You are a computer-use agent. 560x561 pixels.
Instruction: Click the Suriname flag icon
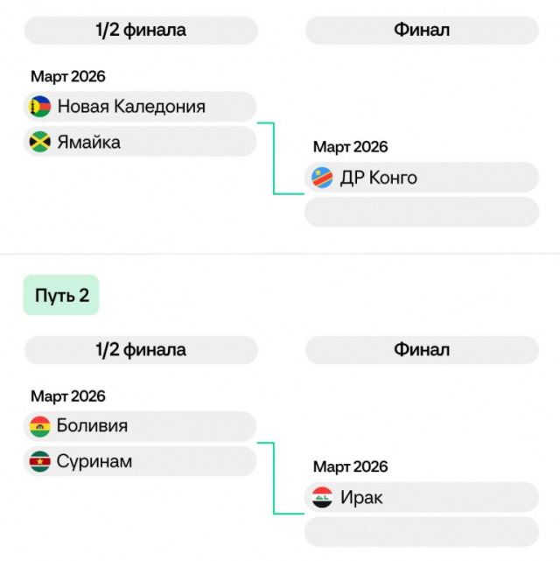click(39, 461)
